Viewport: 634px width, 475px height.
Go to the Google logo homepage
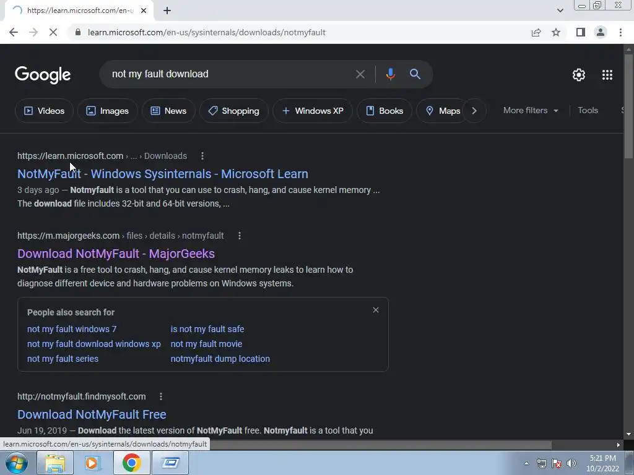(x=43, y=75)
